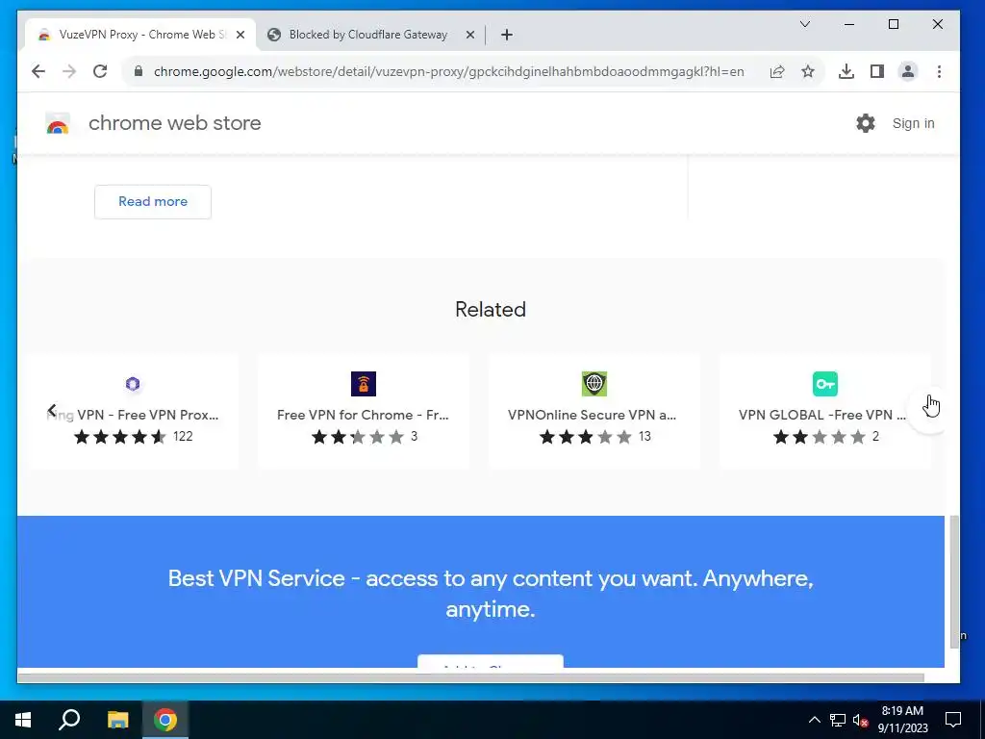Open the VPNOnline Secure VPN title
Image resolution: width=985 pixels, height=739 pixels.
click(x=592, y=415)
